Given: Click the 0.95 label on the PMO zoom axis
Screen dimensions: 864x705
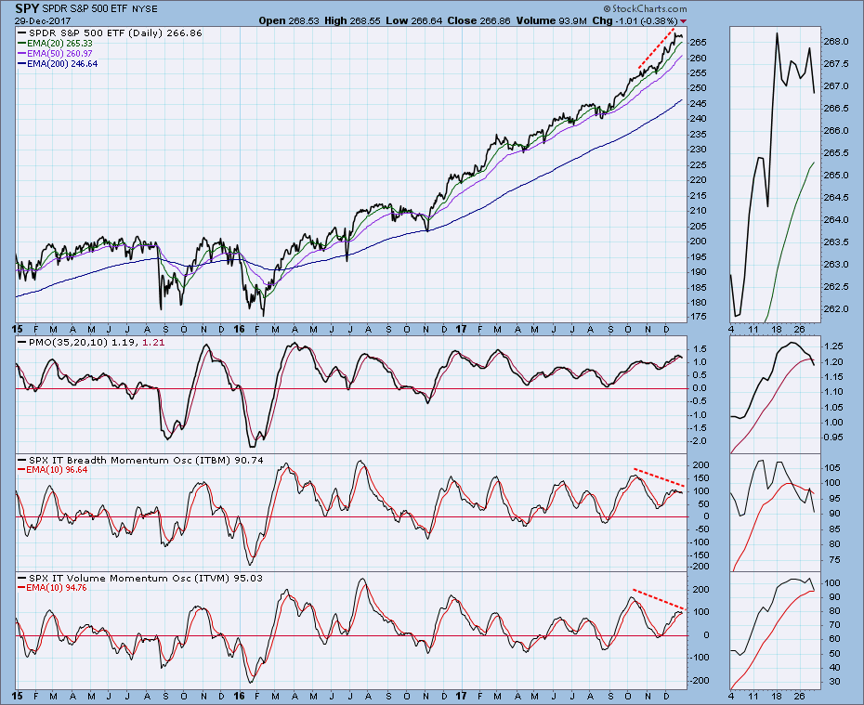Looking at the screenshot, I should coord(835,437).
